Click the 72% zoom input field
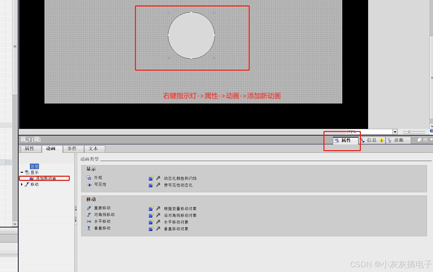The image size is (433, 272). coord(370,132)
